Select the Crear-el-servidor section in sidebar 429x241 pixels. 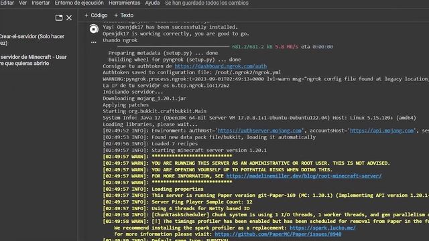(x=32, y=39)
